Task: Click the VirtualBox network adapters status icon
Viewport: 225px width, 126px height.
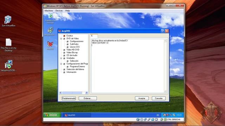Action: (145, 119)
